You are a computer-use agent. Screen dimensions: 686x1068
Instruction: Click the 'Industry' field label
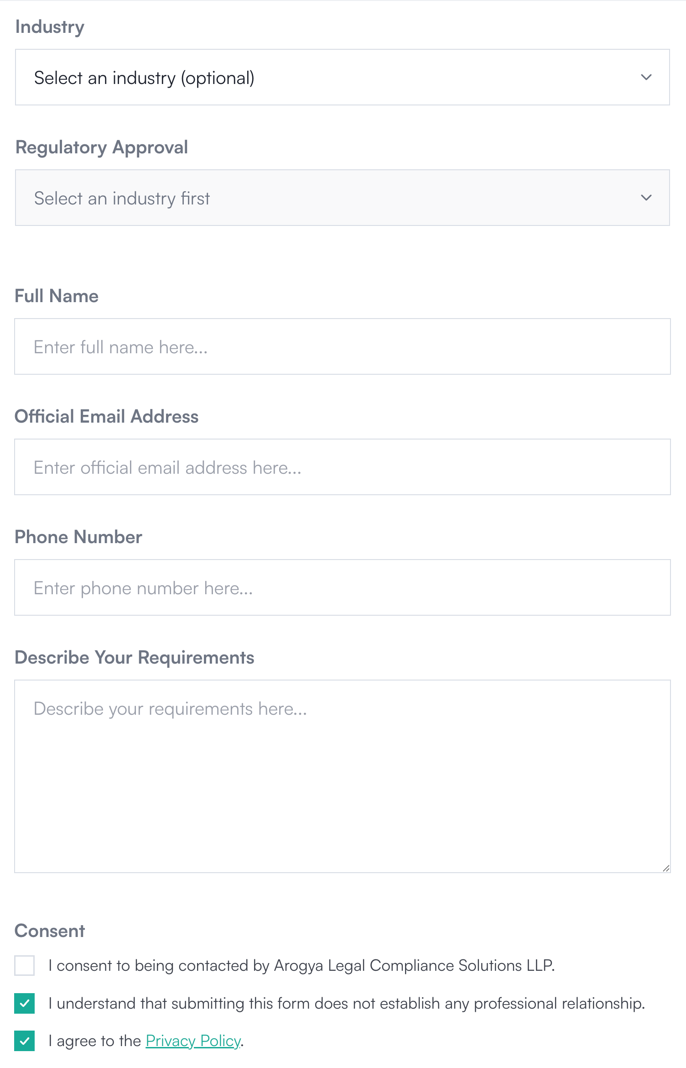(x=50, y=27)
